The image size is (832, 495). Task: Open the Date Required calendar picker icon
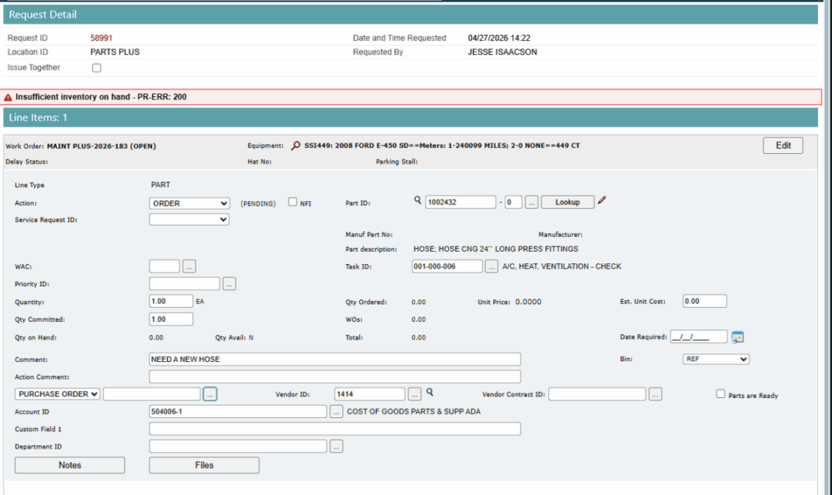tap(737, 337)
